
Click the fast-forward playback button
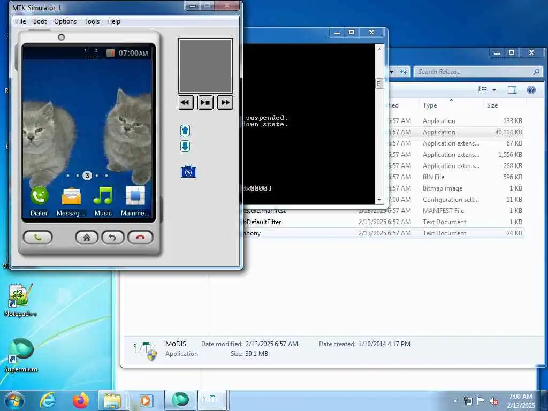225,102
